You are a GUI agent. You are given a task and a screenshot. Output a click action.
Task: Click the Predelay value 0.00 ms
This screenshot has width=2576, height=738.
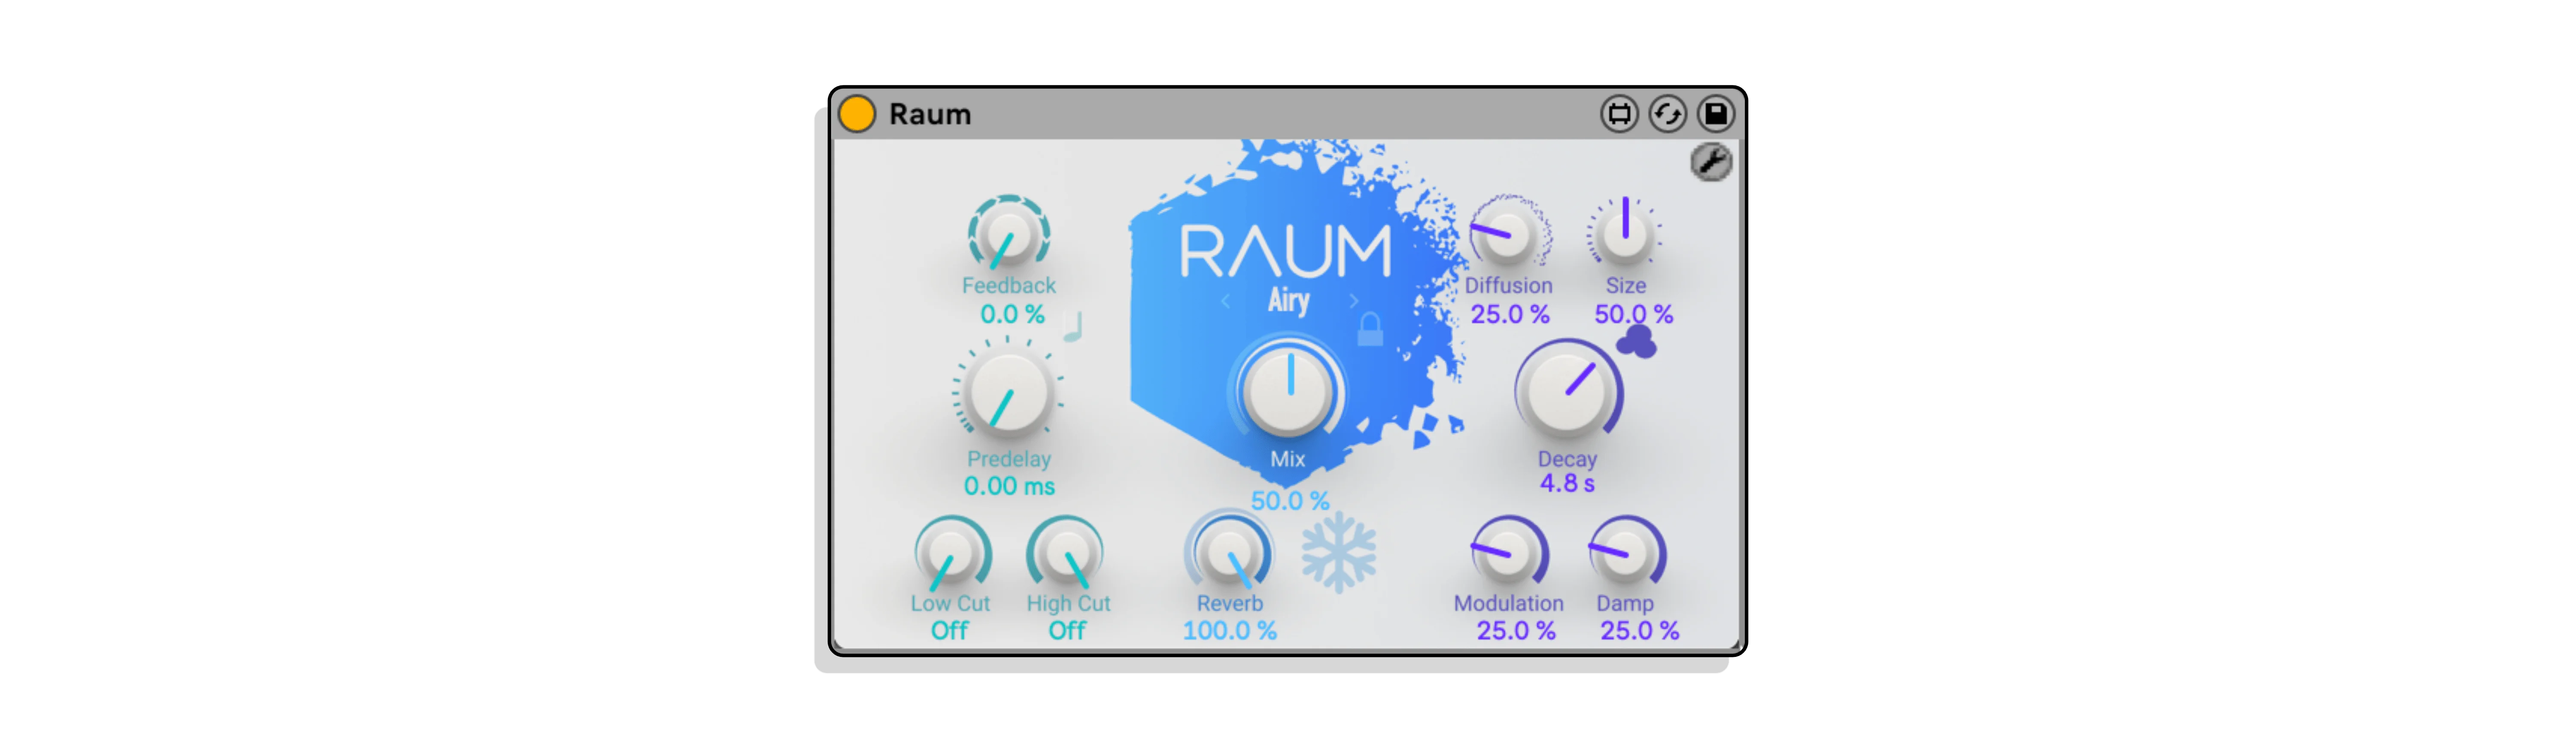click(x=1009, y=486)
